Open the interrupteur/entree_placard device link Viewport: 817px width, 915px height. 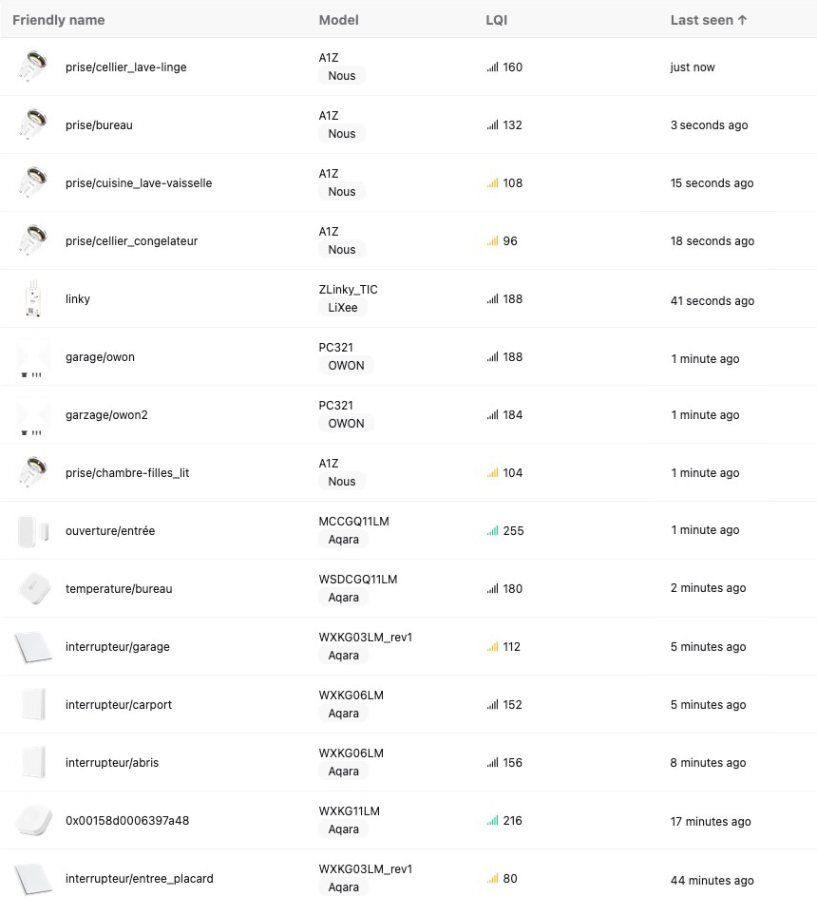(x=139, y=879)
